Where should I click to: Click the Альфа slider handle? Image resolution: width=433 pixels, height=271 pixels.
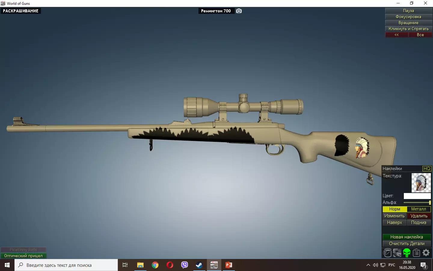pyautogui.click(x=430, y=203)
